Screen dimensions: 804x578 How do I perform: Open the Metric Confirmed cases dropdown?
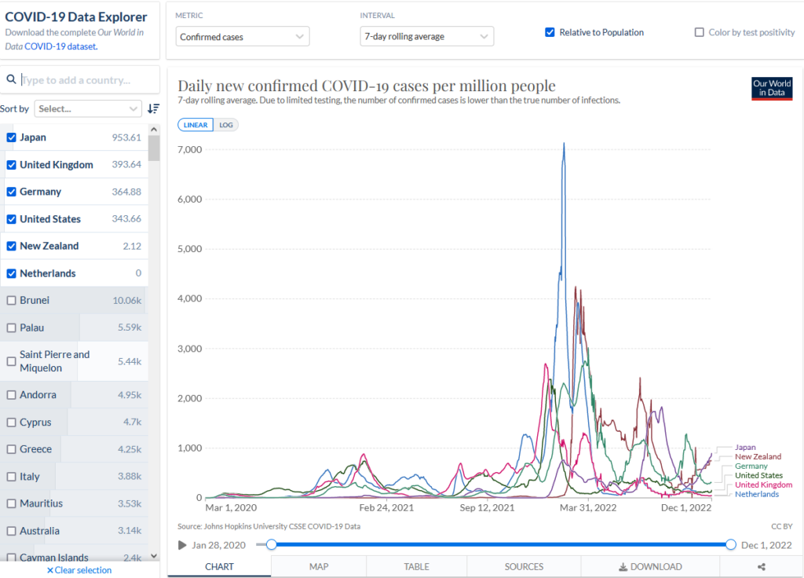pos(243,36)
